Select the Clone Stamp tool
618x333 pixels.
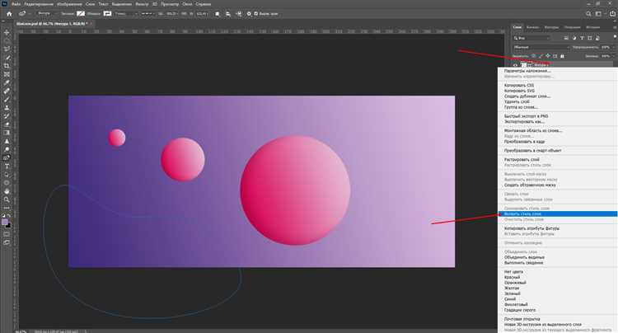(x=7, y=108)
